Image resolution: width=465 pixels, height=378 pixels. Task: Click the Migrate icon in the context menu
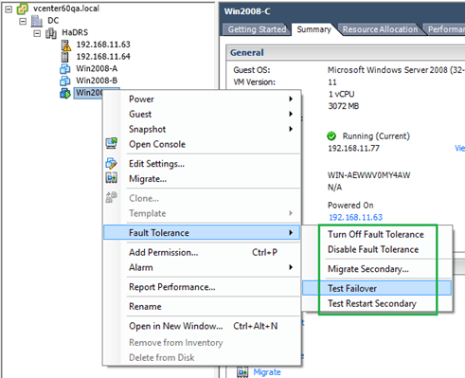tap(112, 178)
